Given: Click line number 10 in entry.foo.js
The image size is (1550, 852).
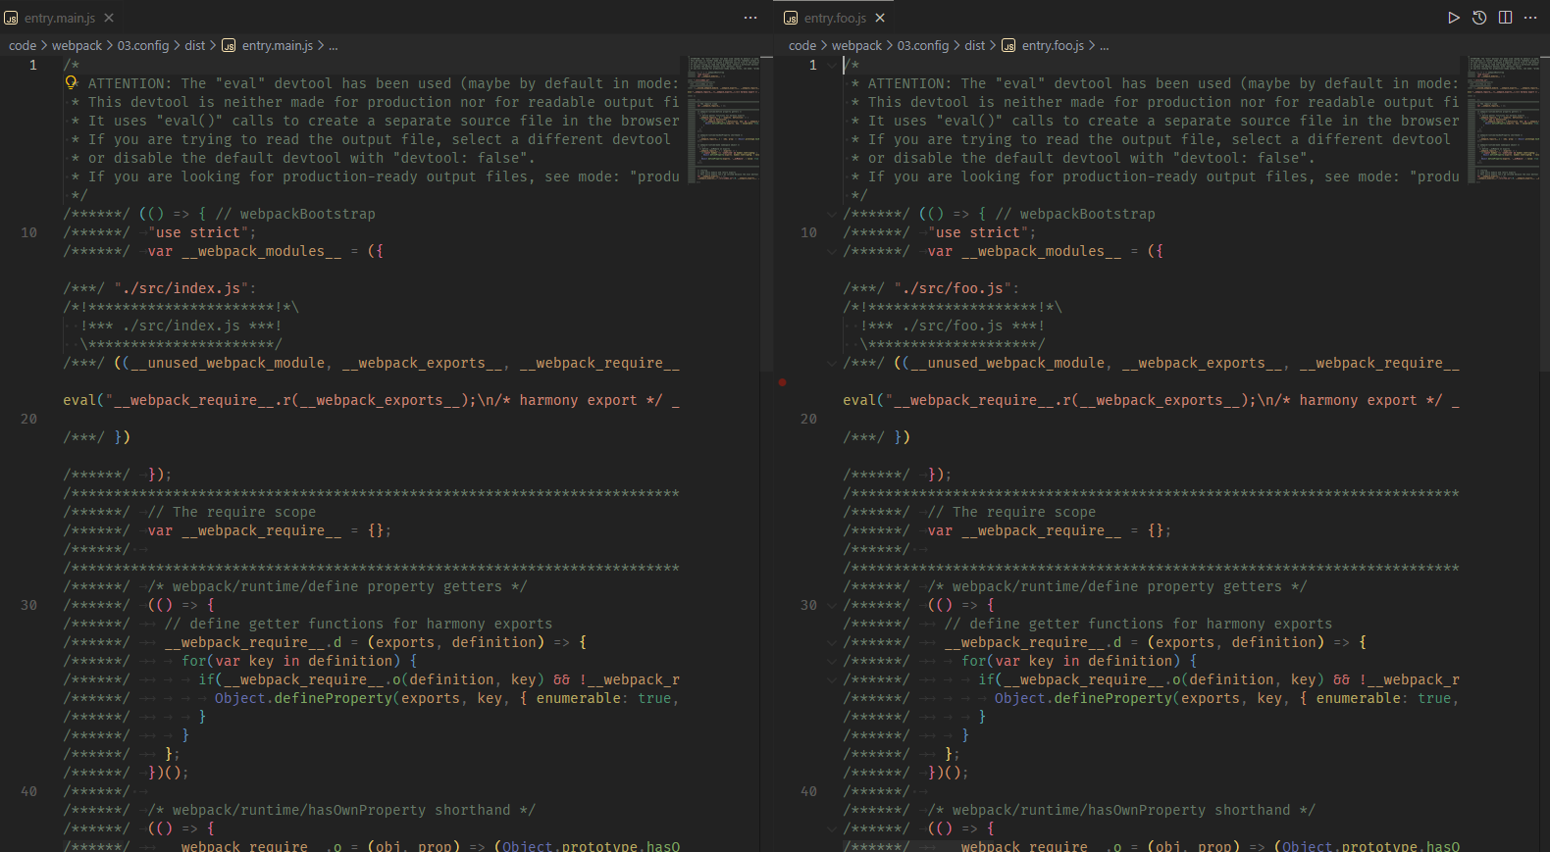Looking at the screenshot, I should (808, 233).
